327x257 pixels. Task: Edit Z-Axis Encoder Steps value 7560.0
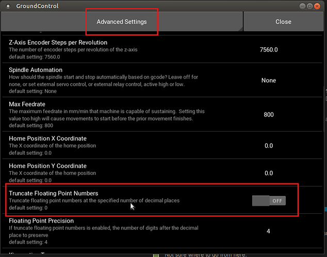[269, 50]
